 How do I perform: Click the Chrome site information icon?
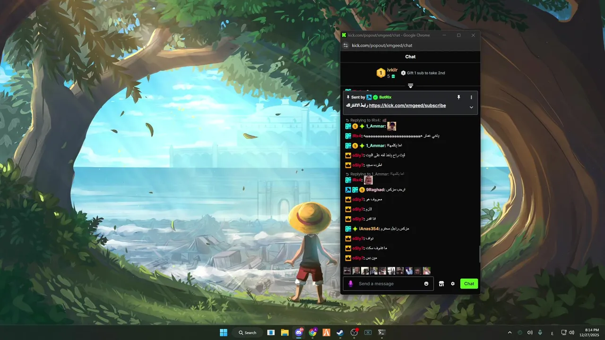tap(346, 45)
